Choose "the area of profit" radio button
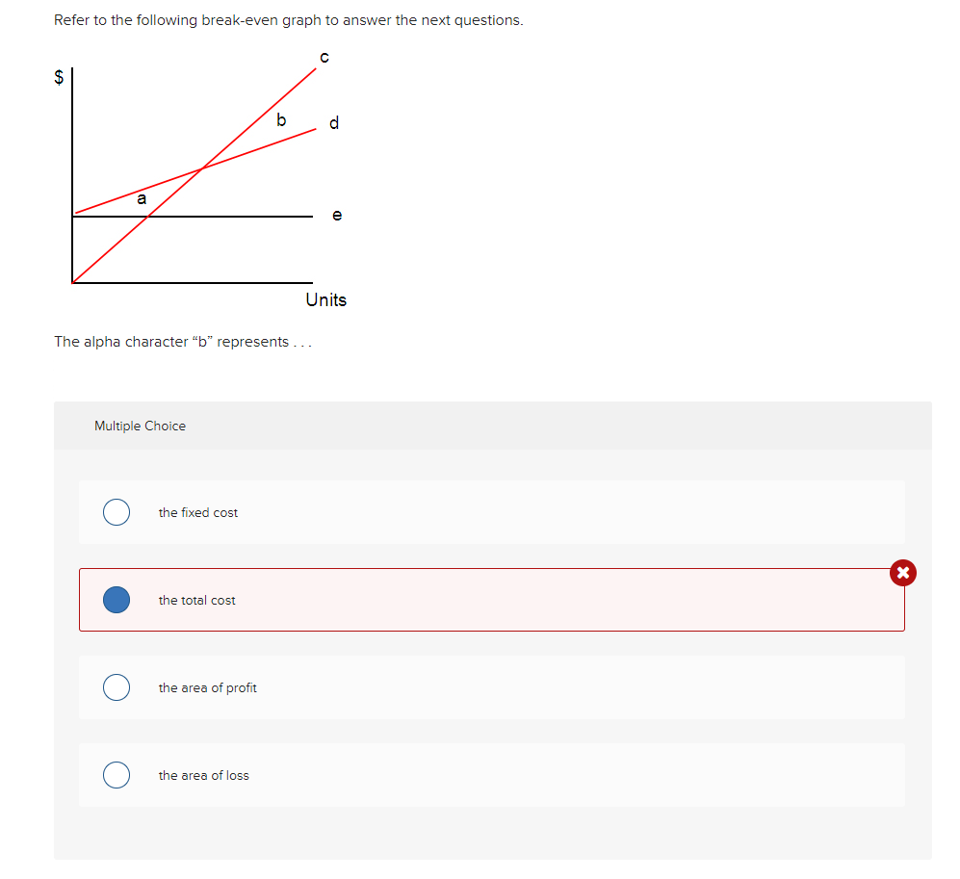This screenshot has height=879, width=960. pyautogui.click(x=117, y=687)
